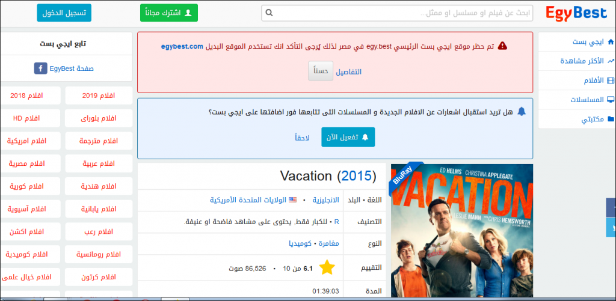This screenshot has width=616, height=301.
Task: Click the green اشترك مجاناً button
Action: pos(160,13)
